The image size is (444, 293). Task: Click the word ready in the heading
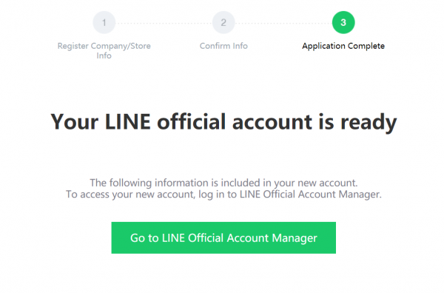pos(369,123)
